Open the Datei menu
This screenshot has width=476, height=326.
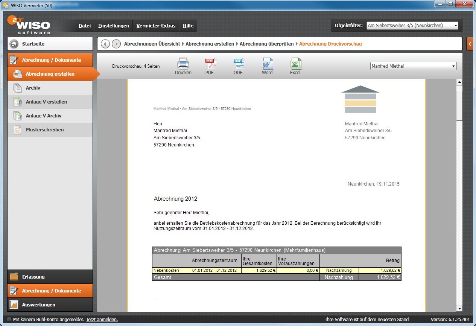point(85,26)
